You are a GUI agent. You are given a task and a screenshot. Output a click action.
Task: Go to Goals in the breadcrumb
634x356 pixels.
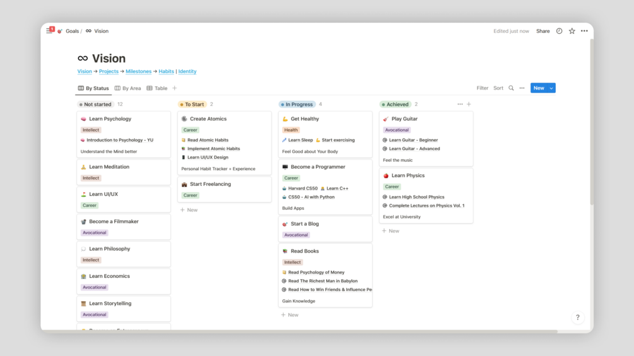(73, 31)
